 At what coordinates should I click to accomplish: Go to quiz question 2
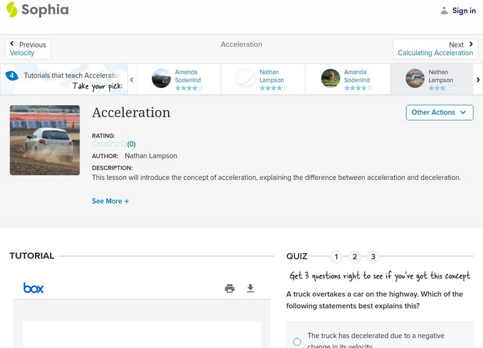click(355, 257)
